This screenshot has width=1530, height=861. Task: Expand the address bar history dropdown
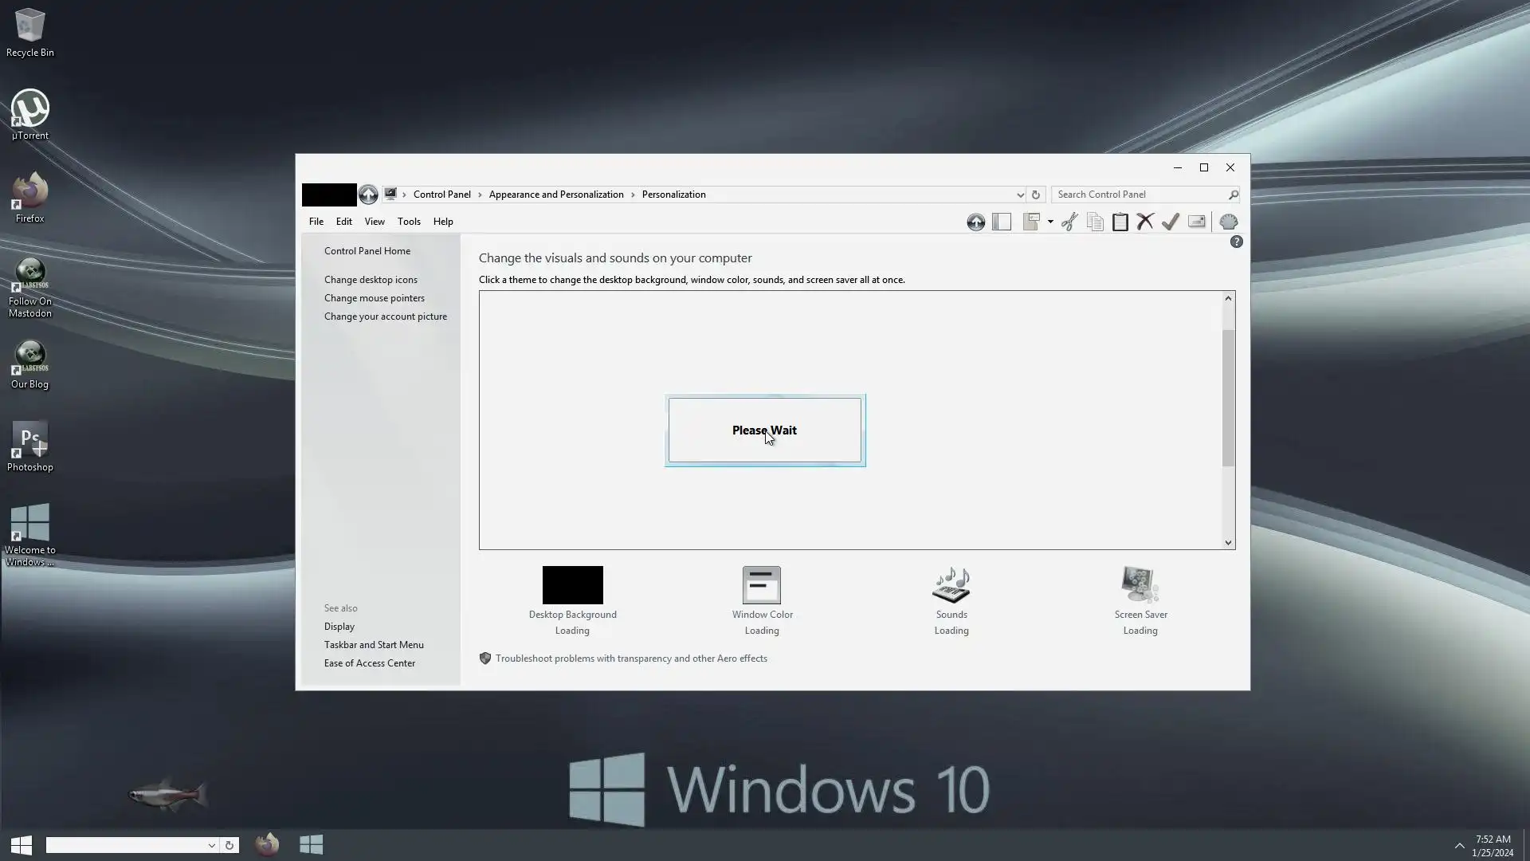[x=1019, y=195]
